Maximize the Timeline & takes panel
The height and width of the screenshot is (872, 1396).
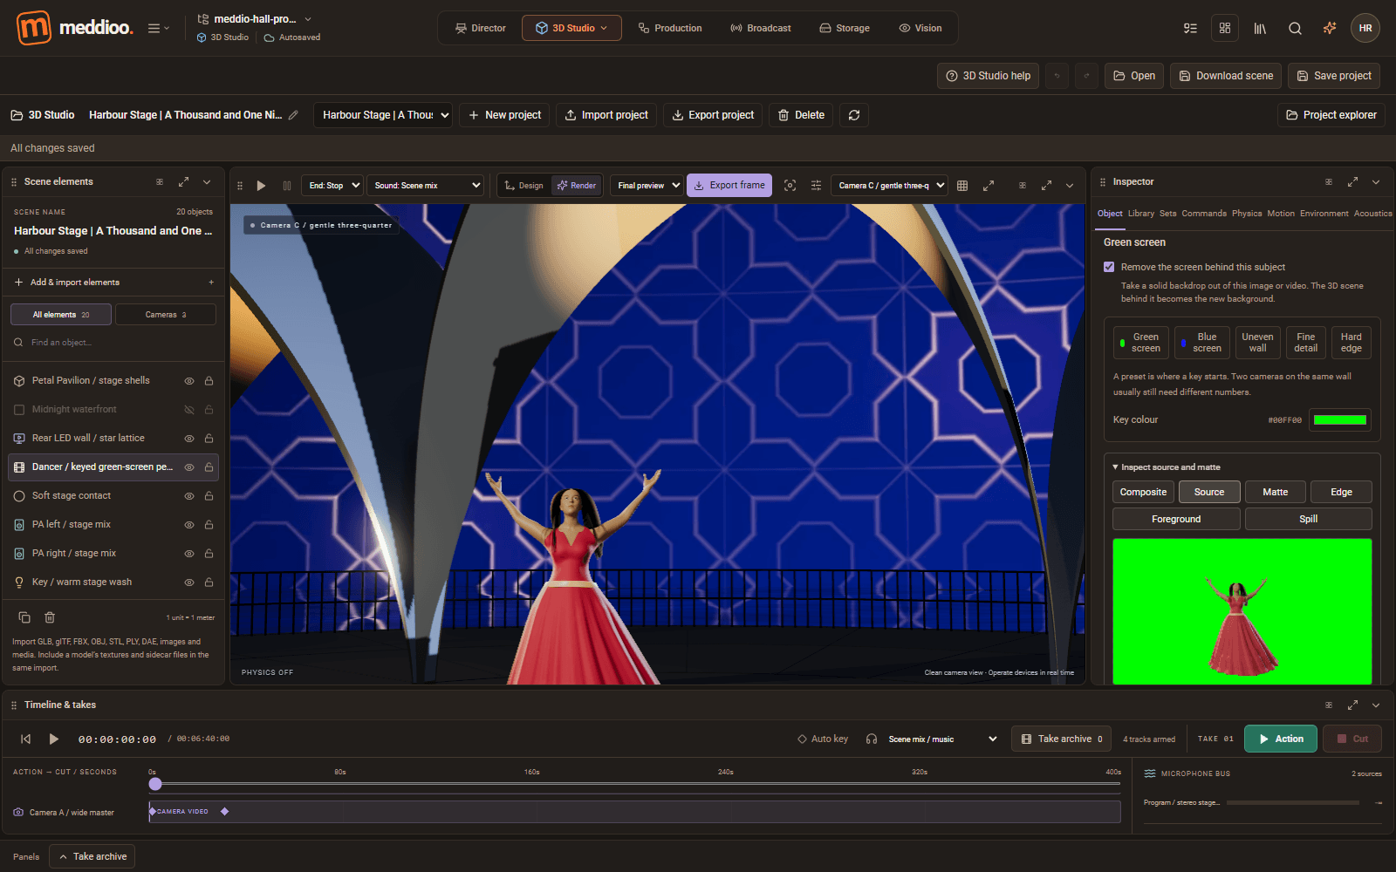pos(1352,705)
